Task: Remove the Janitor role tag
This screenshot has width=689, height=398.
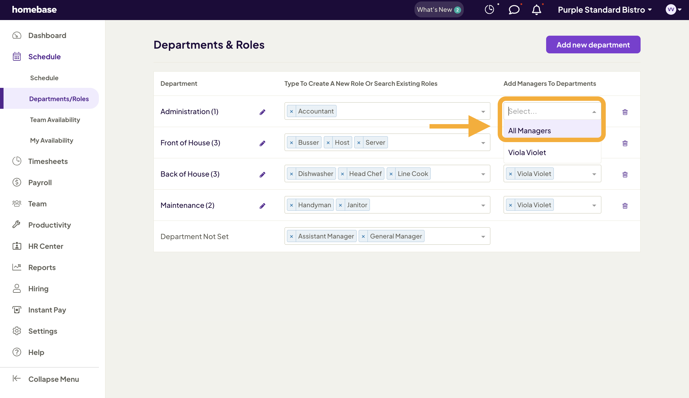Action: [x=340, y=205]
